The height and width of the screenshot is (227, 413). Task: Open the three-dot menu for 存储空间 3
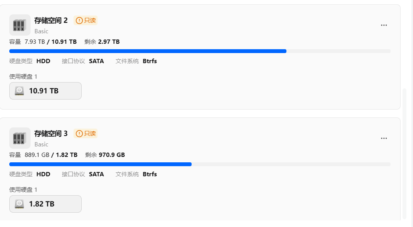384,138
